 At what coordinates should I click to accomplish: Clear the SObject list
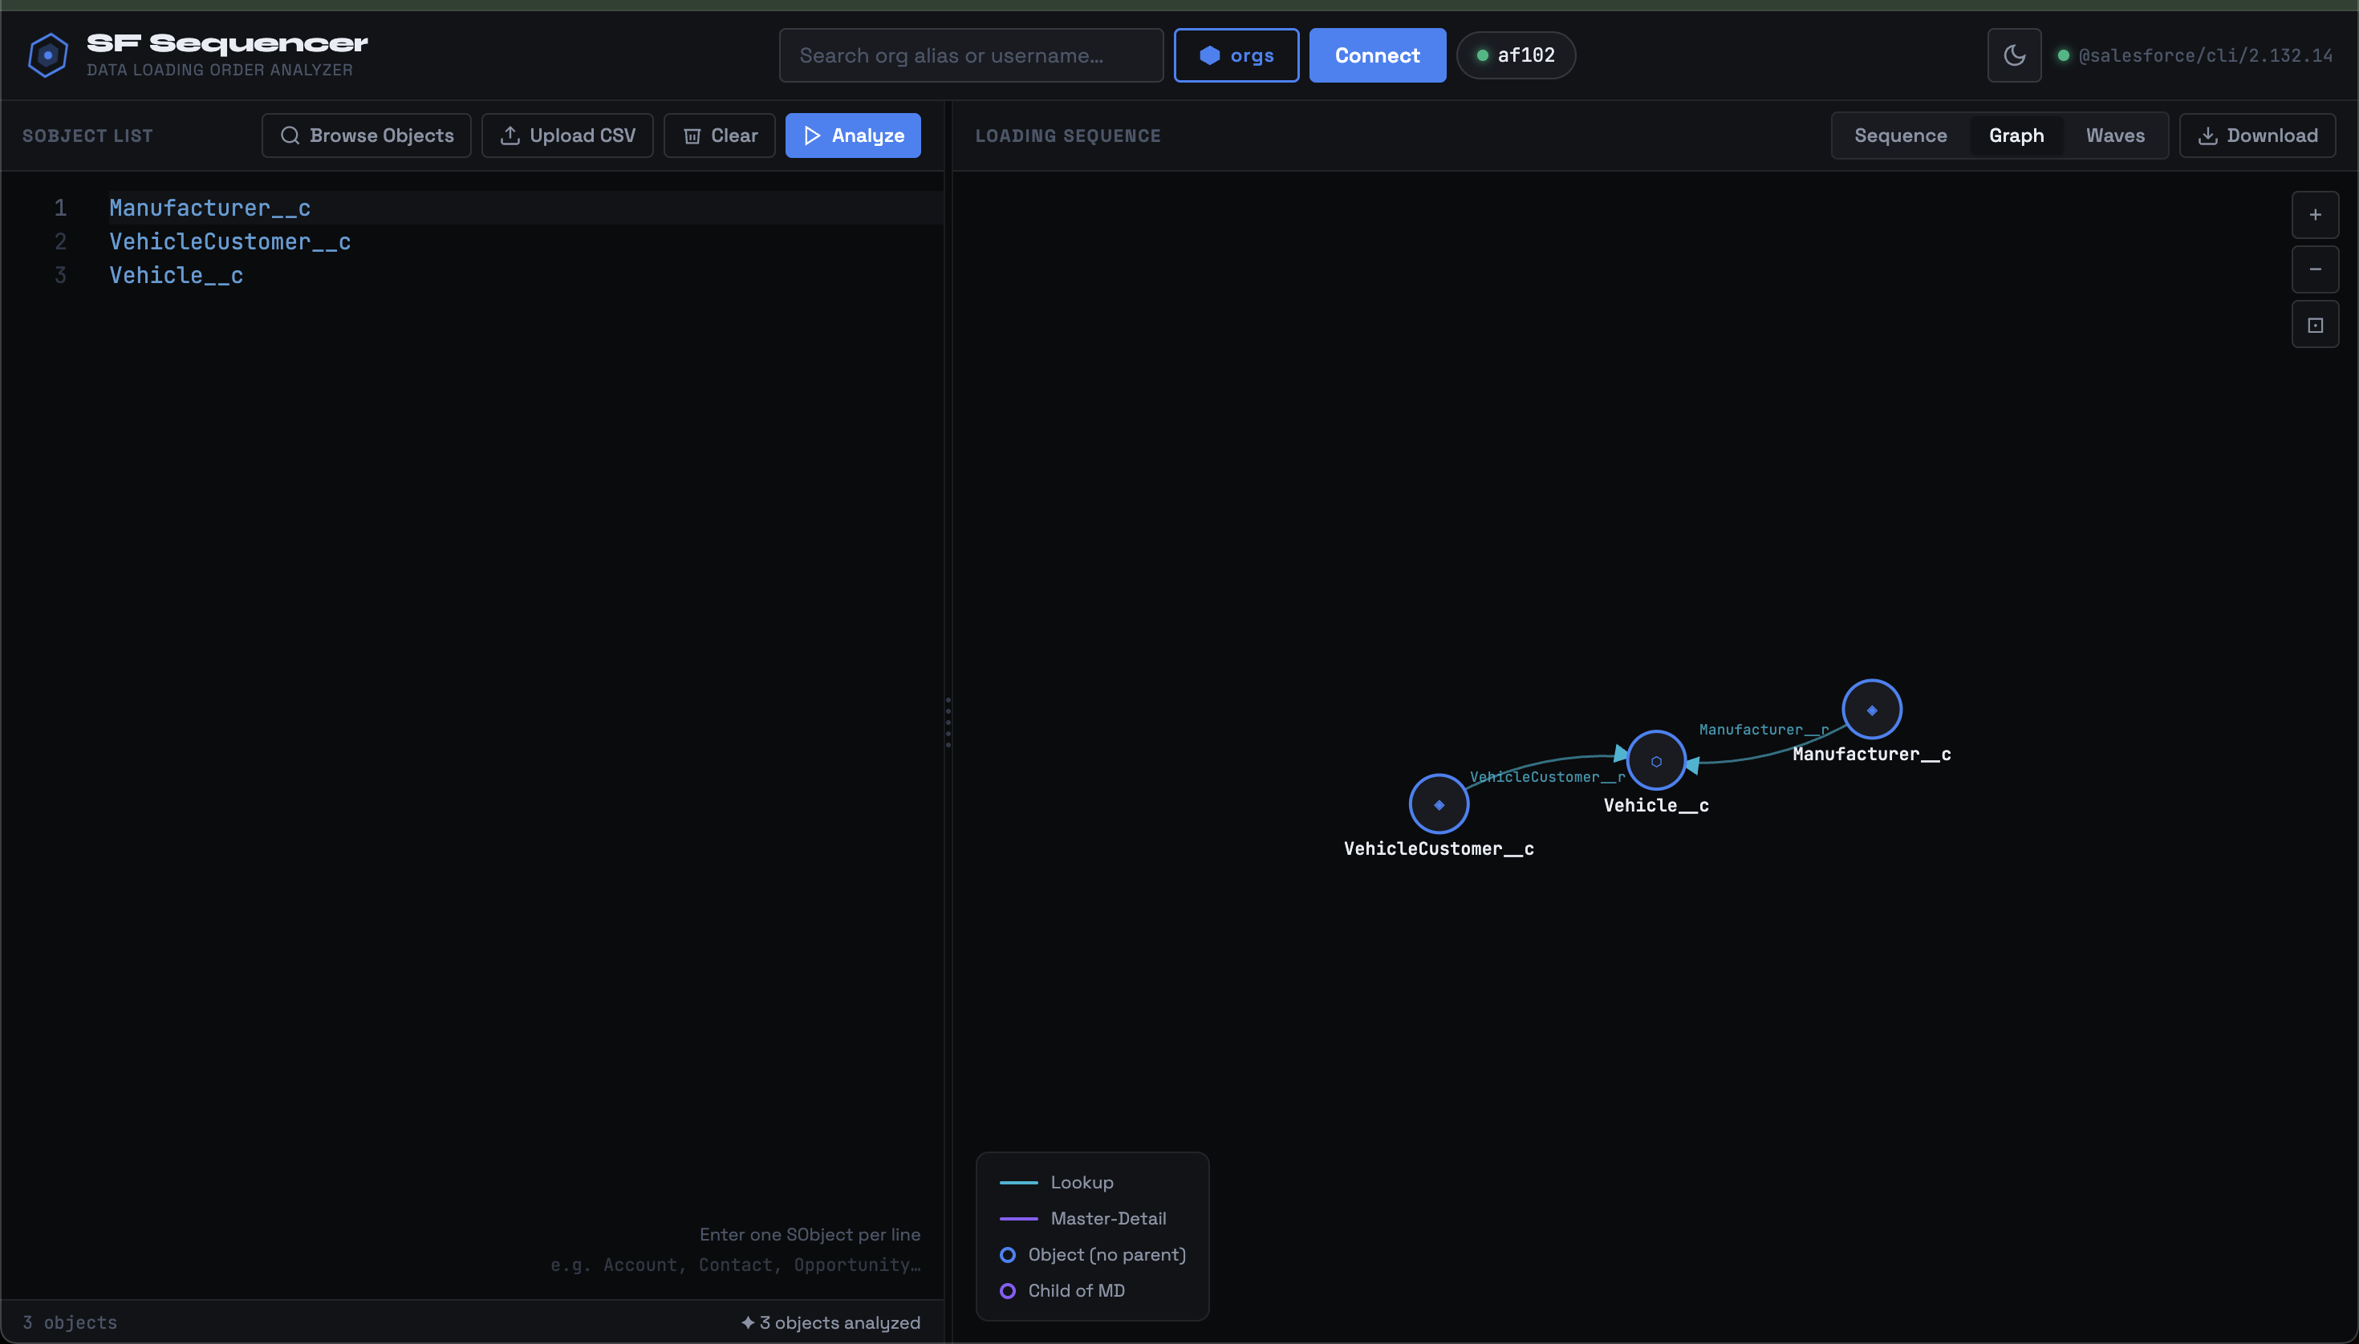720,136
